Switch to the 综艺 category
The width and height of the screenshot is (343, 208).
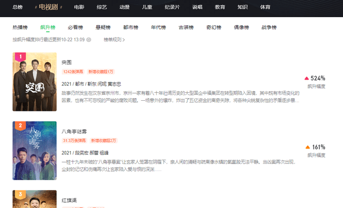(x=102, y=7)
